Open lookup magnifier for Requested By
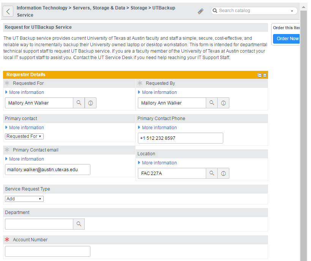 tap(212, 103)
